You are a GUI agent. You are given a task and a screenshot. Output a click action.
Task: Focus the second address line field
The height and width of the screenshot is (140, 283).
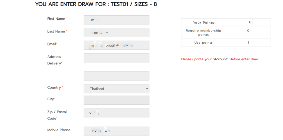[116, 76]
